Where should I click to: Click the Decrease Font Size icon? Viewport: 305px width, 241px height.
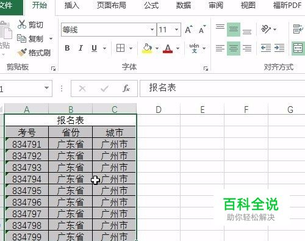[202, 30]
